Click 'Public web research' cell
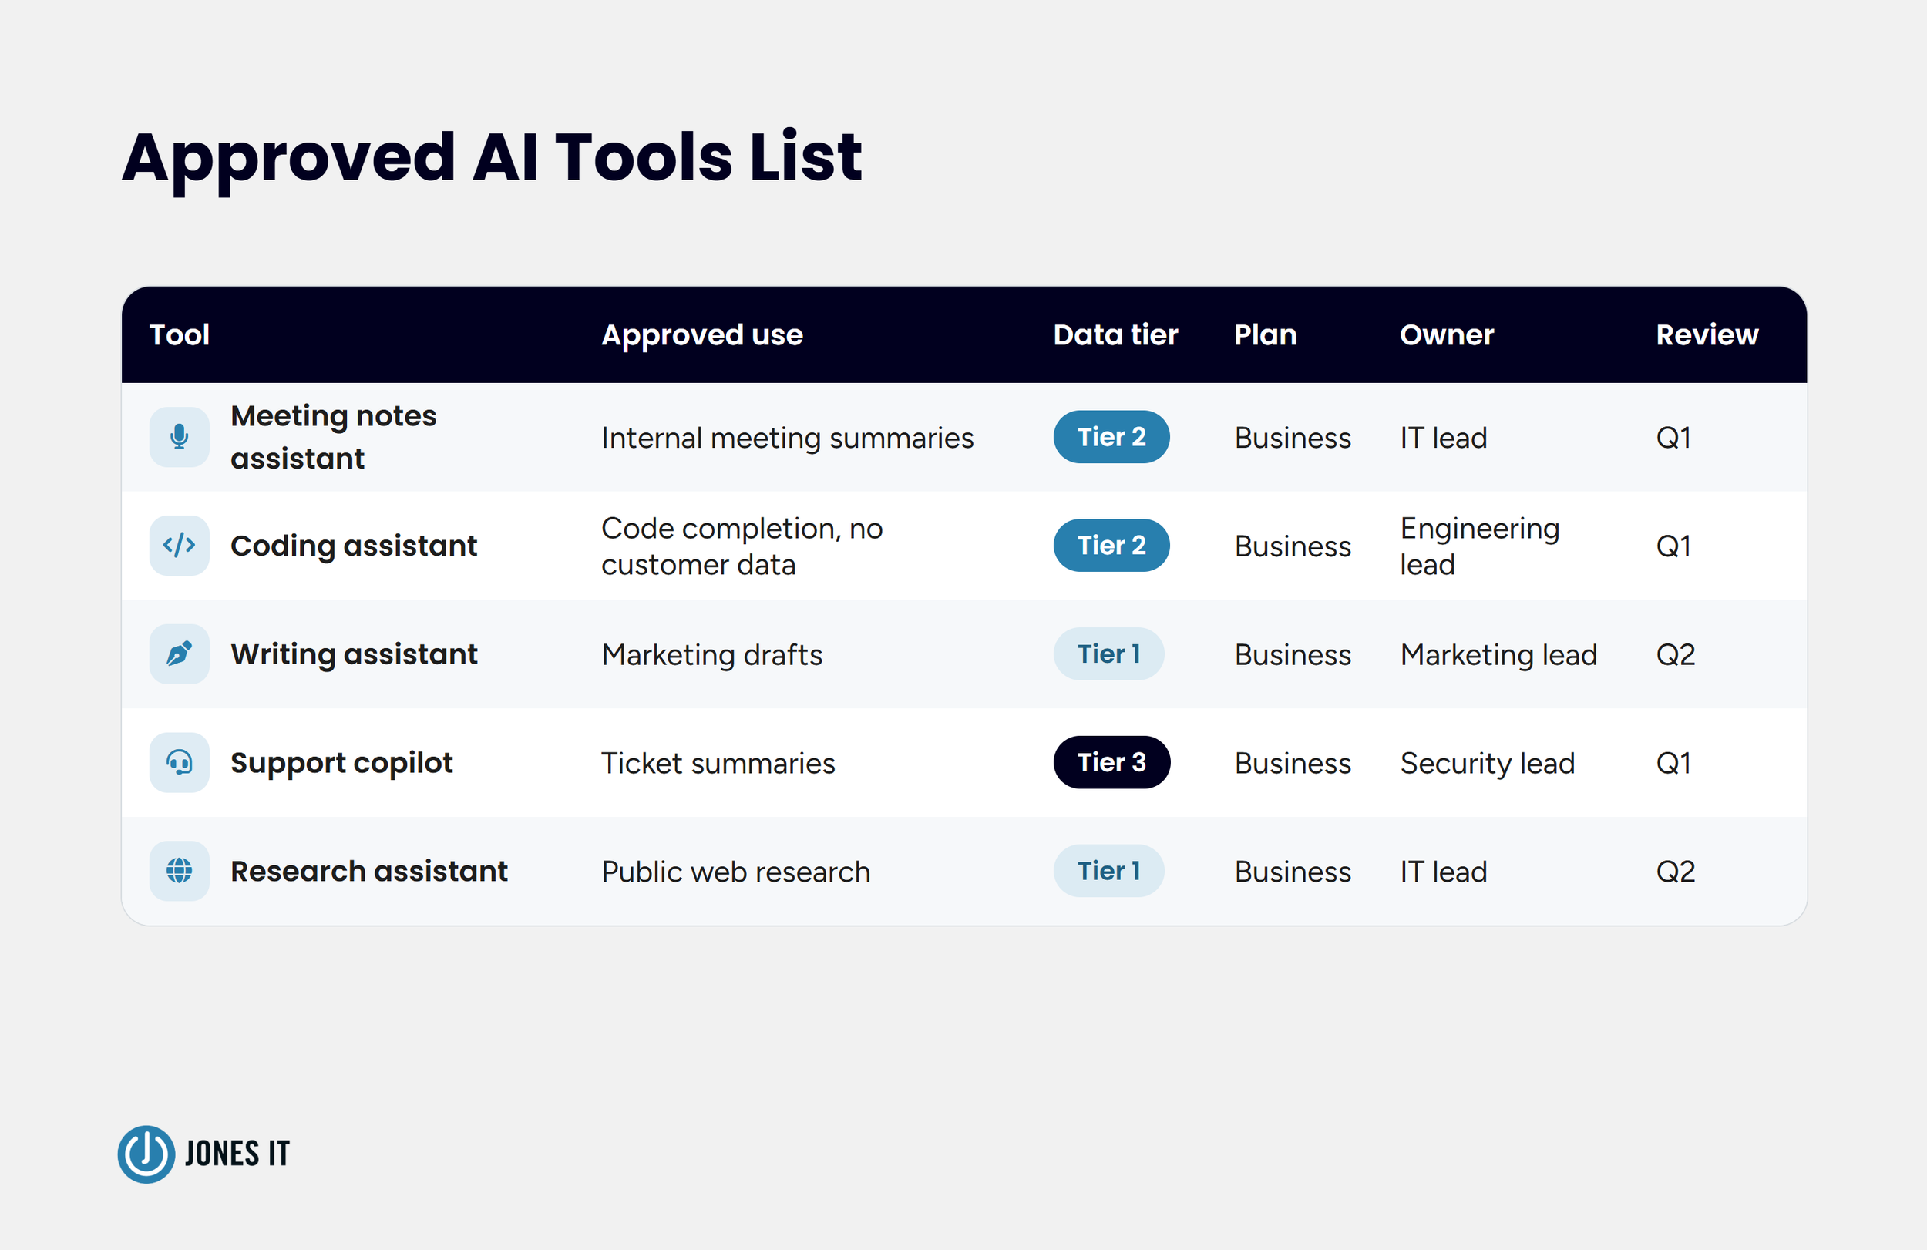Image resolution: width=1927 pixels, height=1250 pixels. (x=736, y=872)
